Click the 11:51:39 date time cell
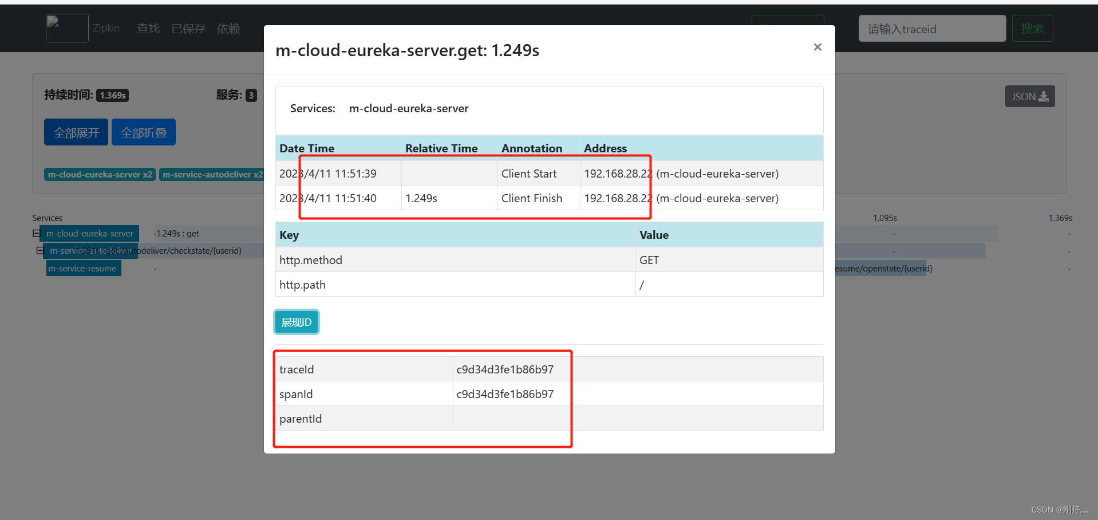Image resolution: width=1098 pixels, height=520 pixels. coord(339,174)
